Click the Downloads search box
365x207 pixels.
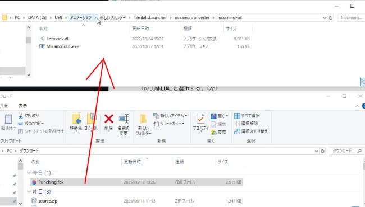346,151
